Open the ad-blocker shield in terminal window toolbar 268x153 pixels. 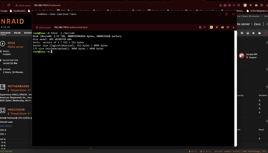coord(200,27)
